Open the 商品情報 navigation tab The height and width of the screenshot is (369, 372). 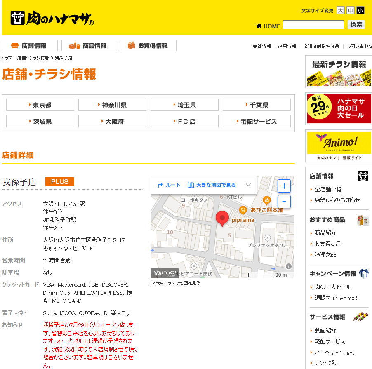pos(89,45)
